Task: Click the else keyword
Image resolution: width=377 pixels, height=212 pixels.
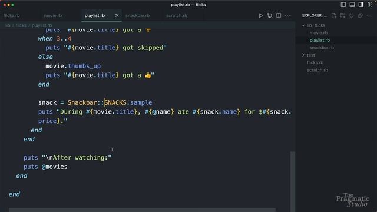Action: (45, 57)
